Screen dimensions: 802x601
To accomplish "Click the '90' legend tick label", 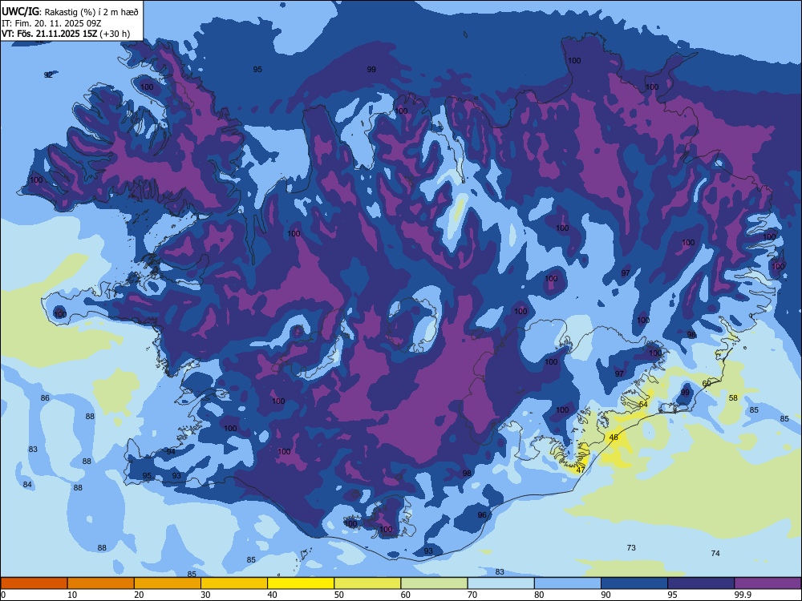I will tap(606, 595).
